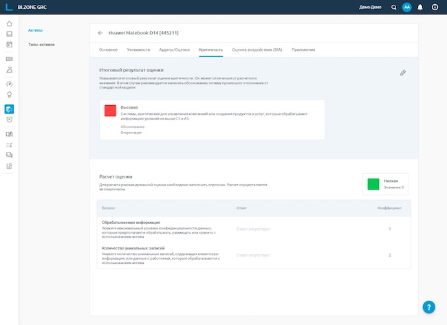
Task: Open the shield with cross sidebar icon
Action: pos(9,120)
